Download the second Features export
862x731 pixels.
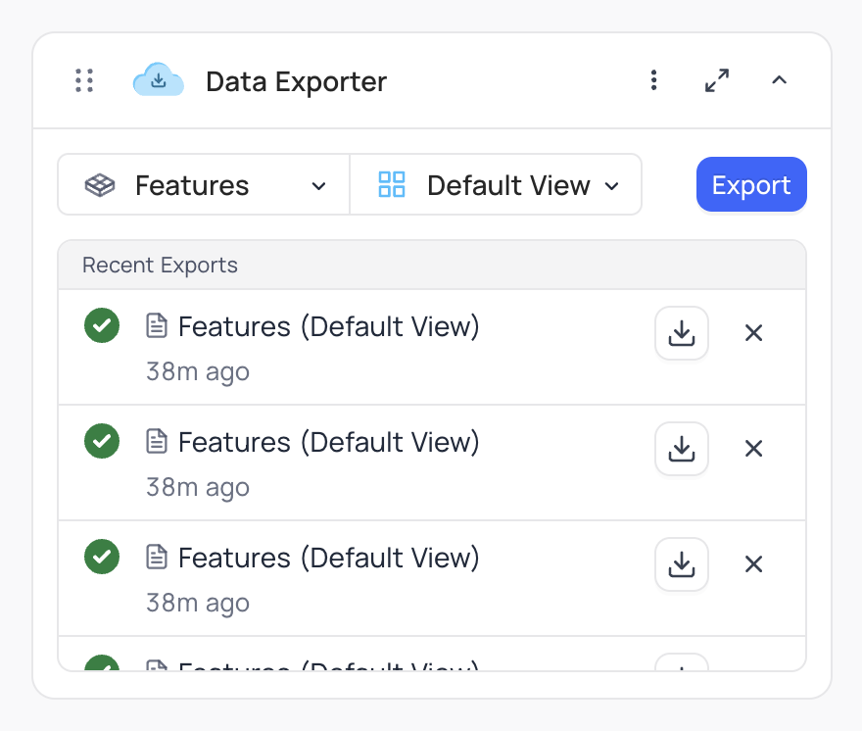pos(681,449)
